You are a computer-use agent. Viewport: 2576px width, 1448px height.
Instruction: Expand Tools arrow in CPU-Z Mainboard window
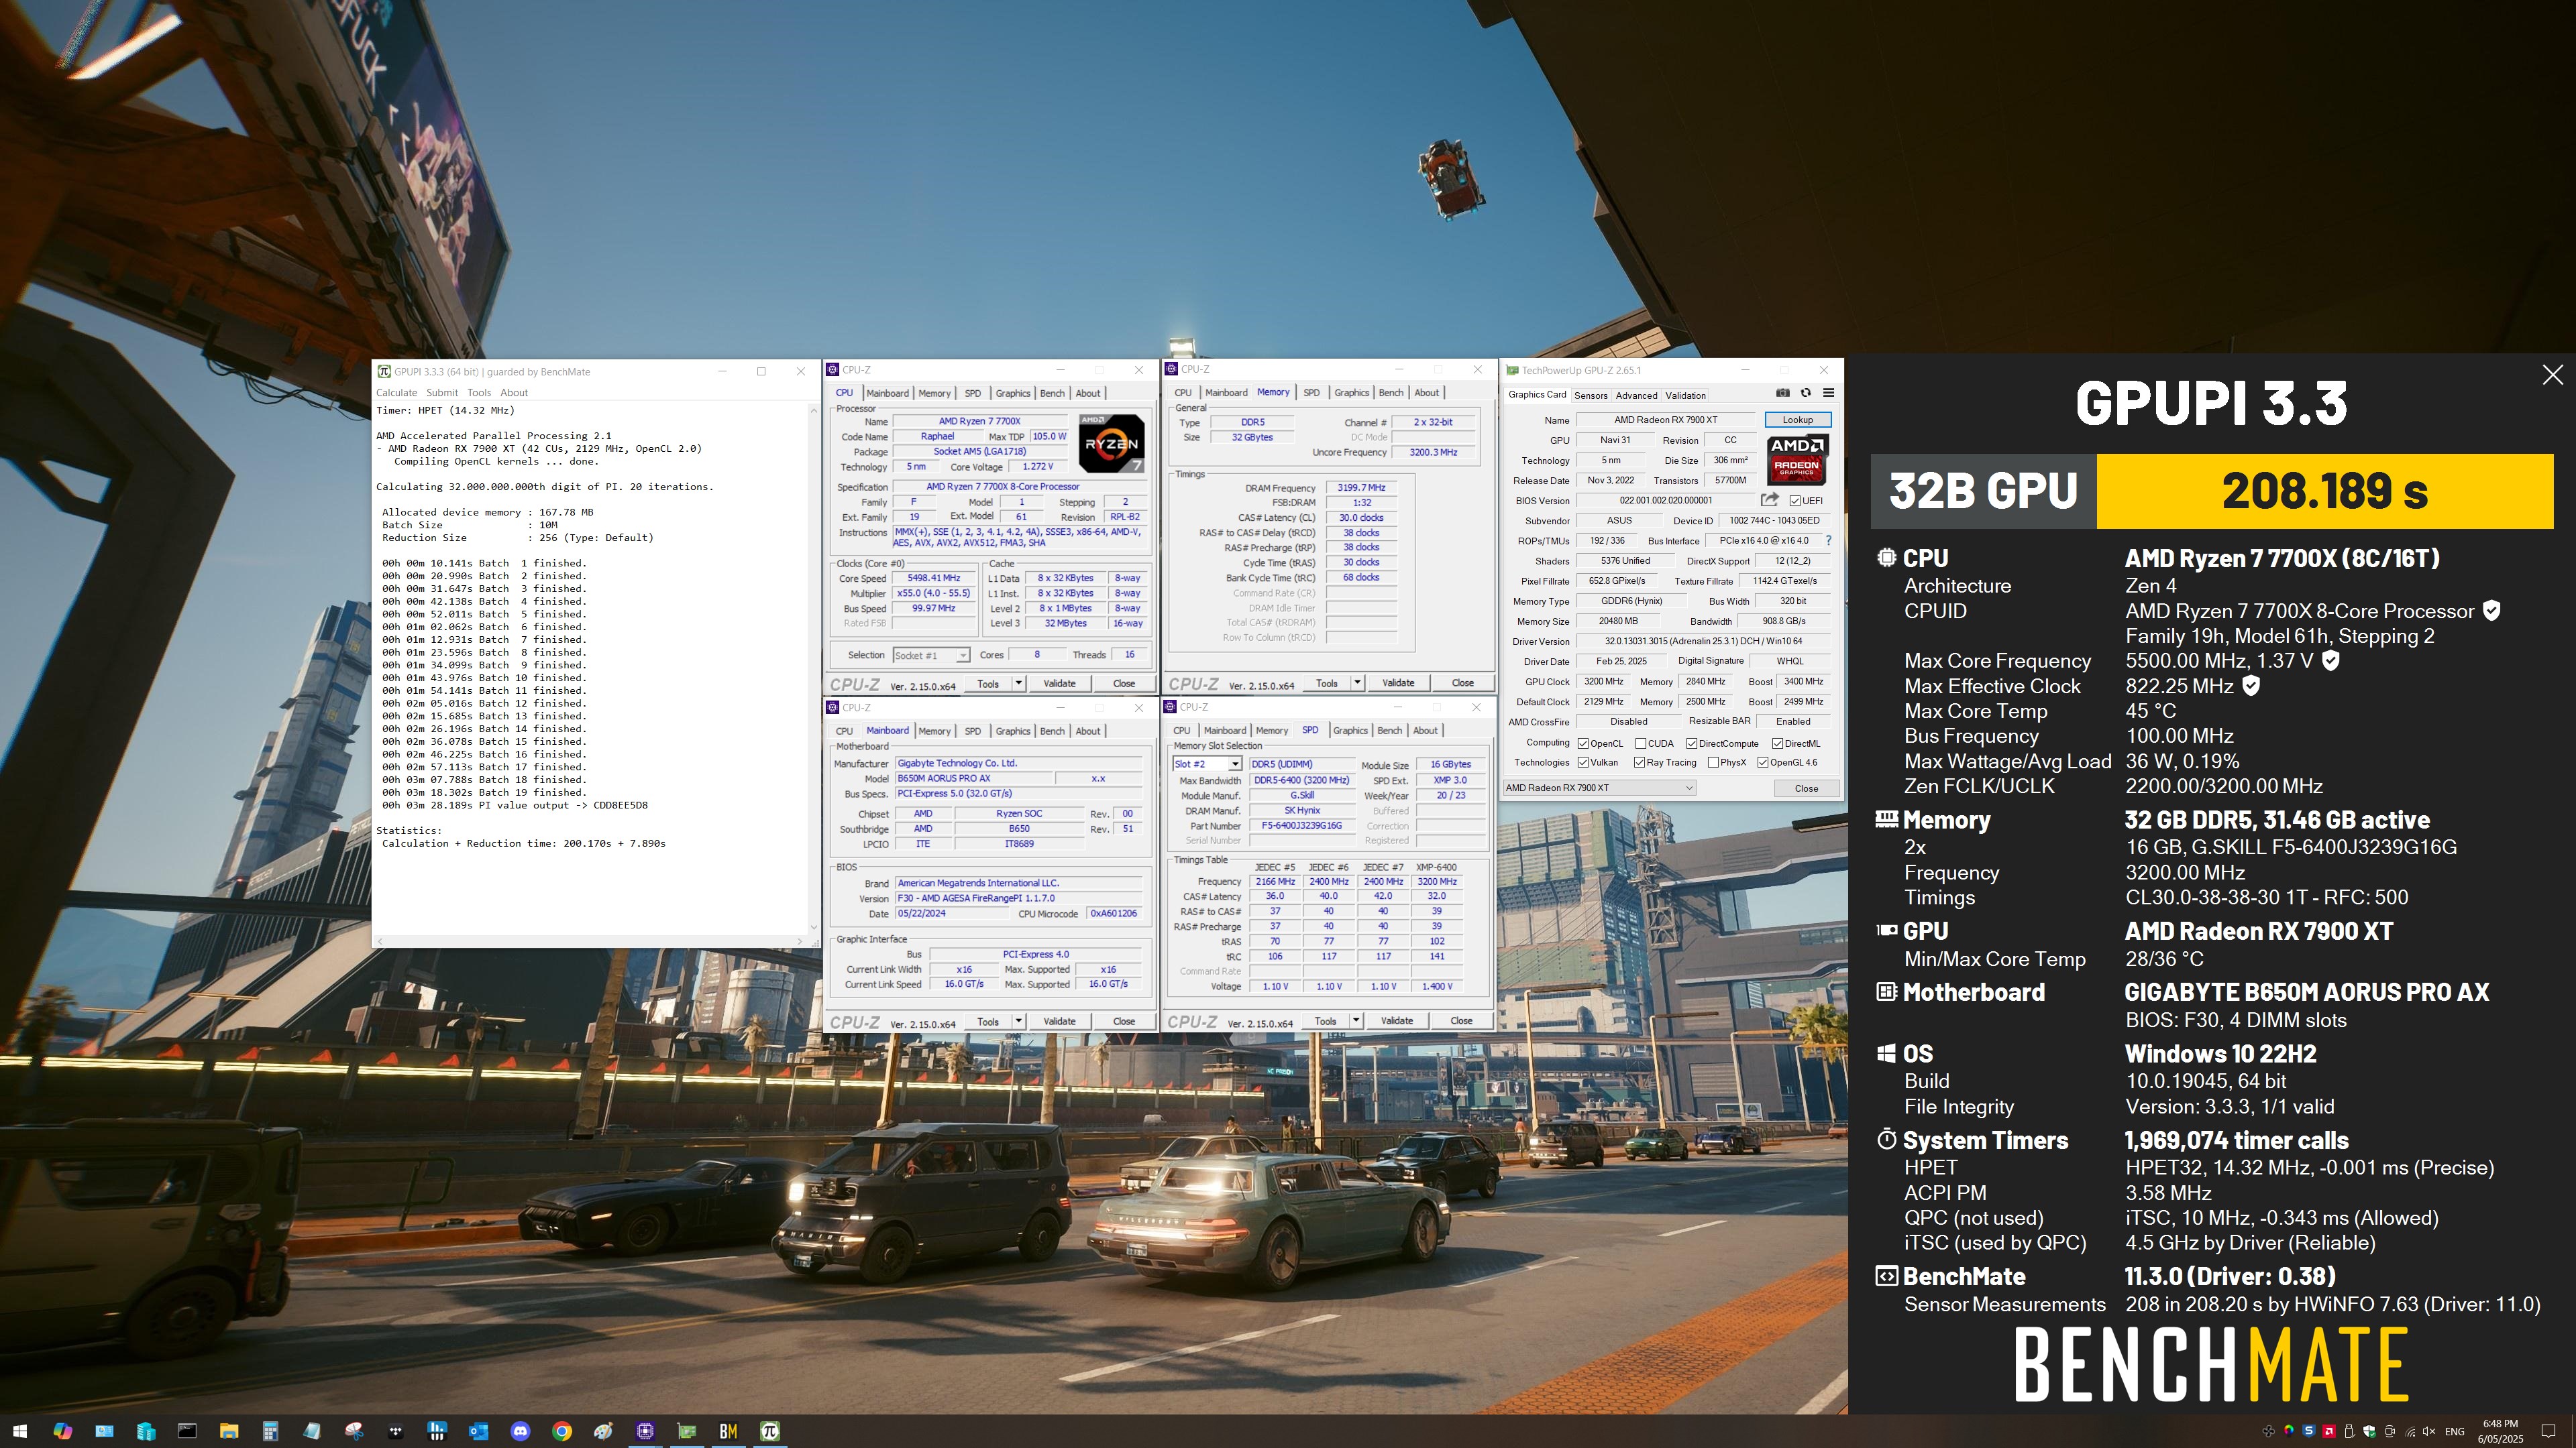pos(1019,1021)
